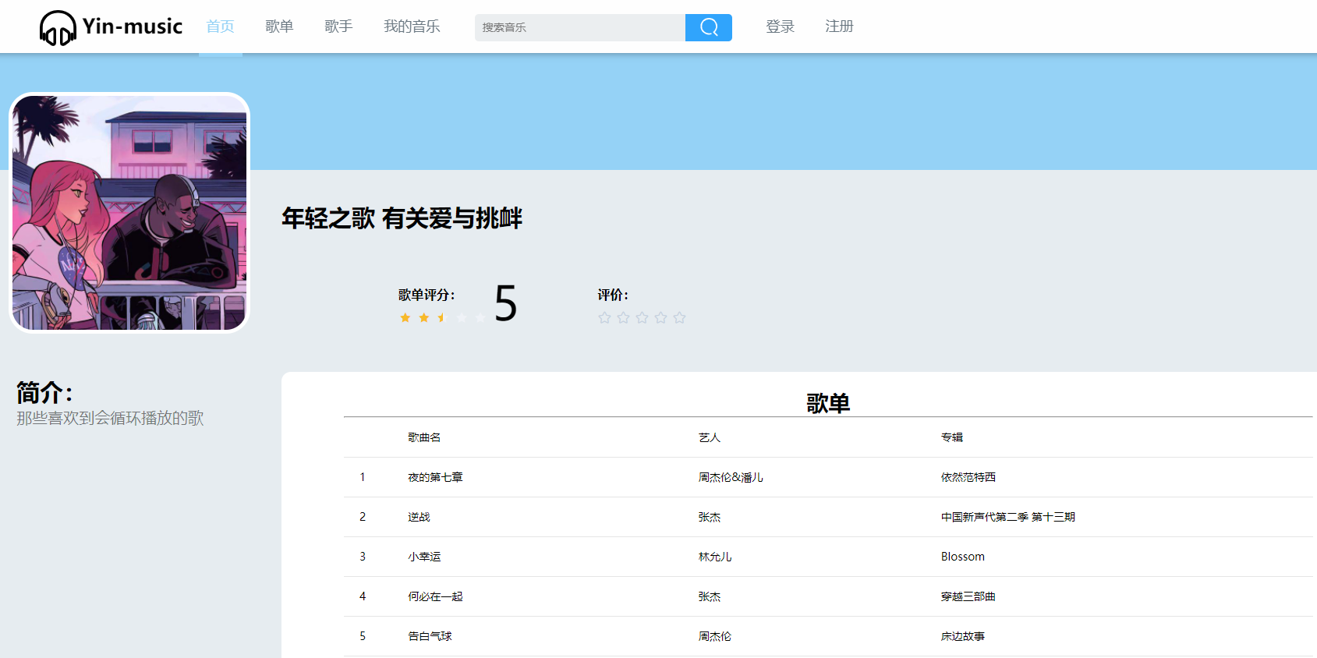Select the song 小幸运
Viewport: 1317px width, 658px height.
pos(424,557)
